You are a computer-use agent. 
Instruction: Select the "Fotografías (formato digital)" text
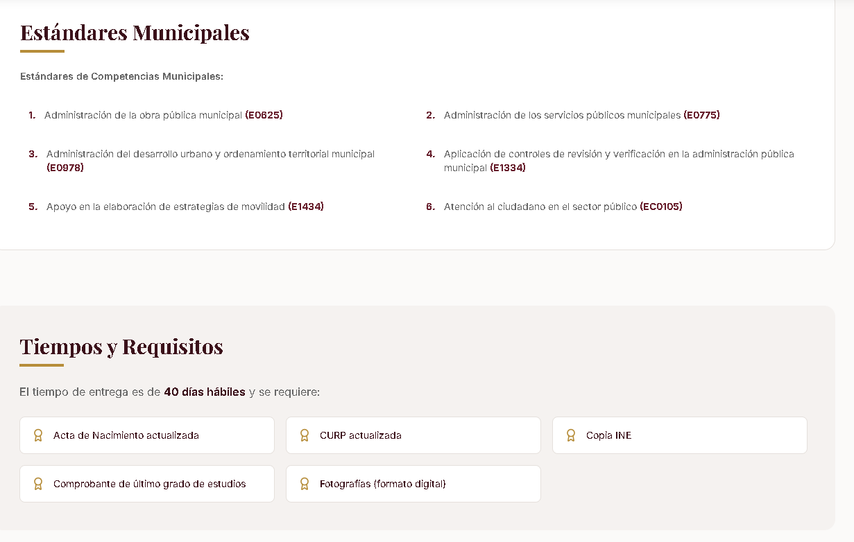click(383, 484)
